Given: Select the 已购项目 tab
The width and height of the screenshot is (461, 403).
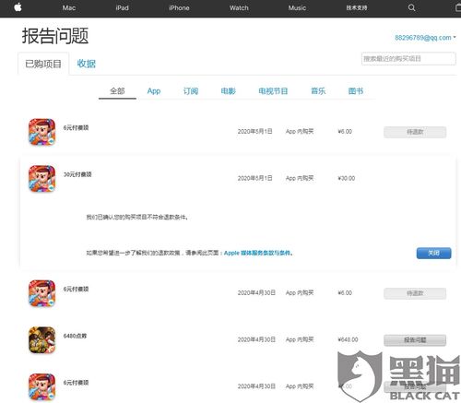Looking at the screenshot, I should point(43,64).
